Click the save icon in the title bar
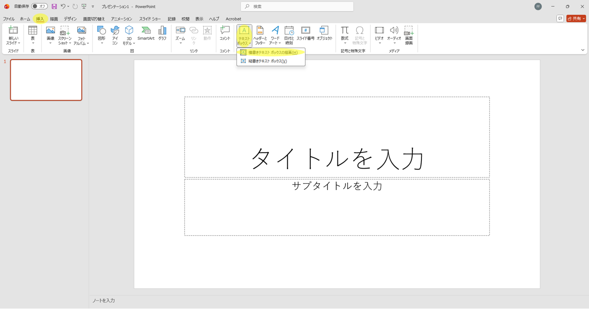 [54, 7]
